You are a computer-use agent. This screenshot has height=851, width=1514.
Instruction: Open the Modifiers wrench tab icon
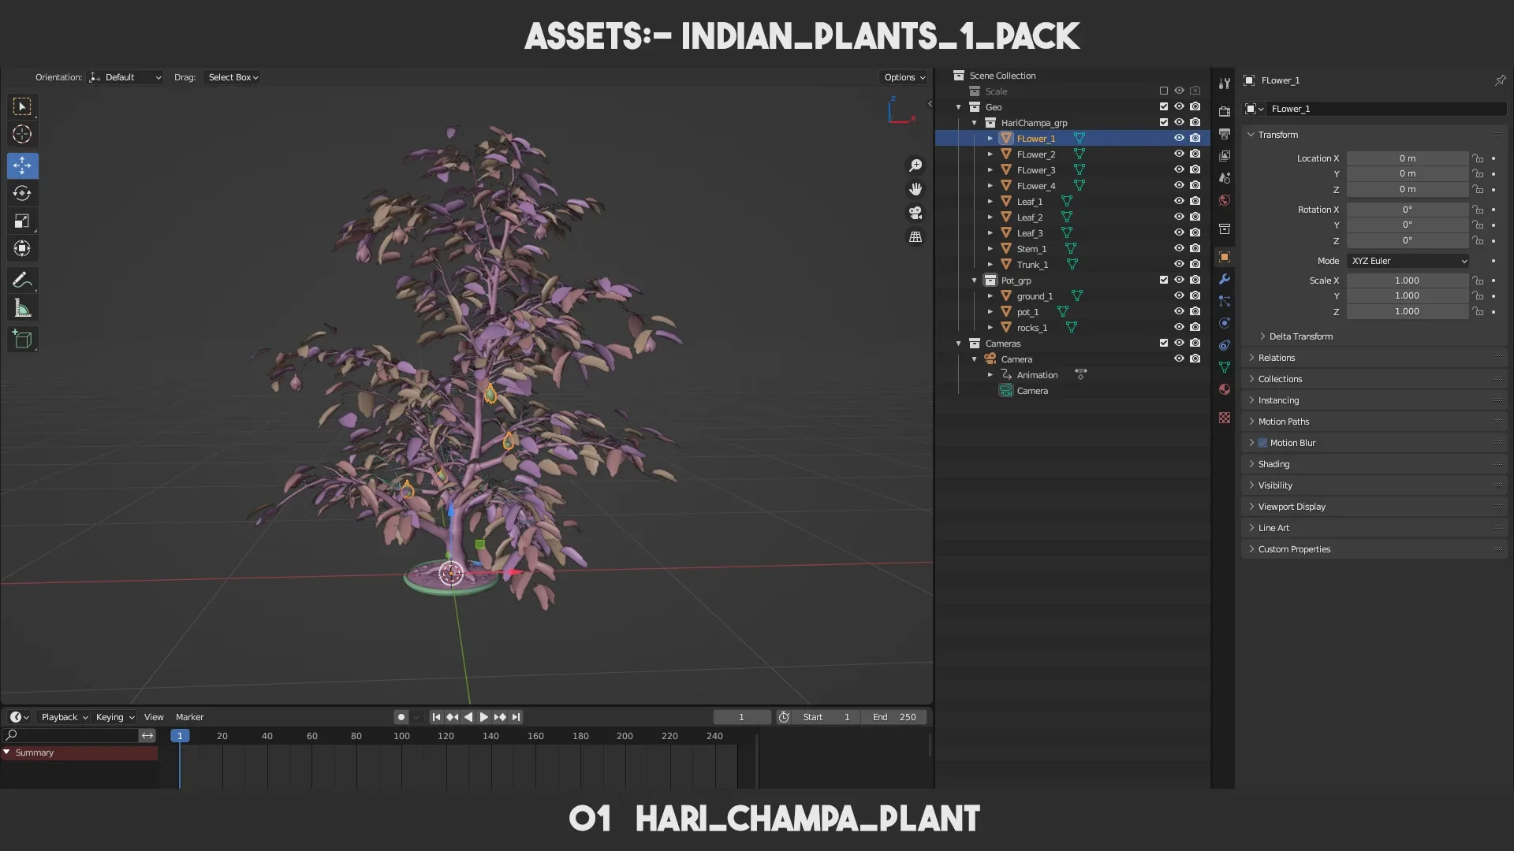pyautogui.click(x=1224, y=279)
